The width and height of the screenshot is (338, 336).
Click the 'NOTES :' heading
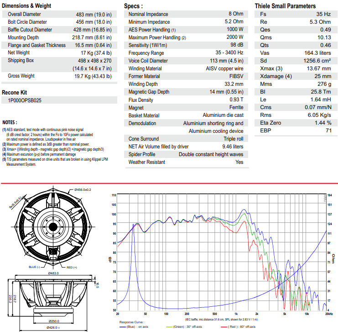(10, 122)
